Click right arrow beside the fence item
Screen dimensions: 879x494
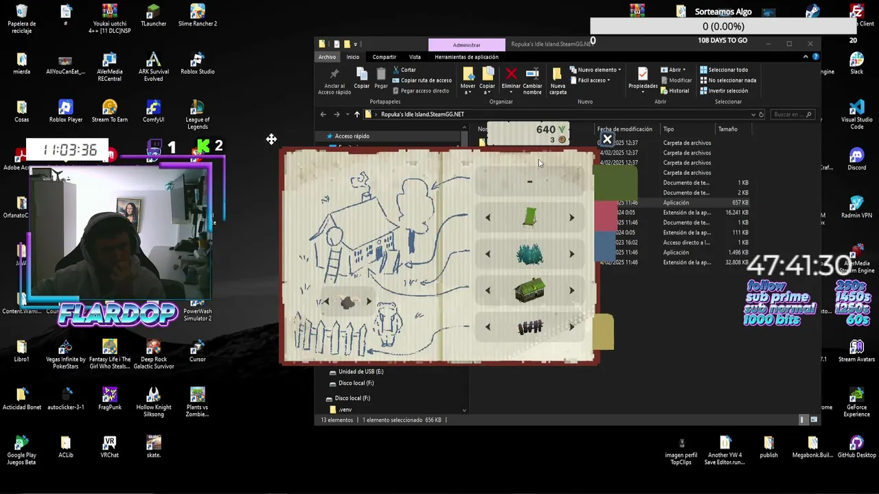point(571,327)
